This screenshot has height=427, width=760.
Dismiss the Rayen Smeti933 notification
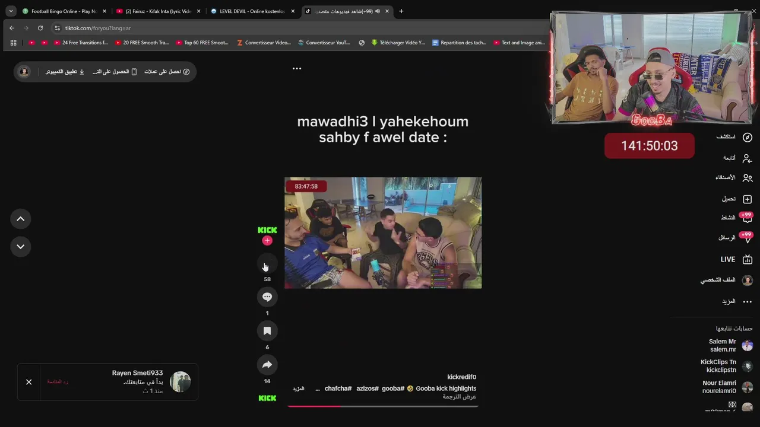pyautogui.click(x=28, y=382)
